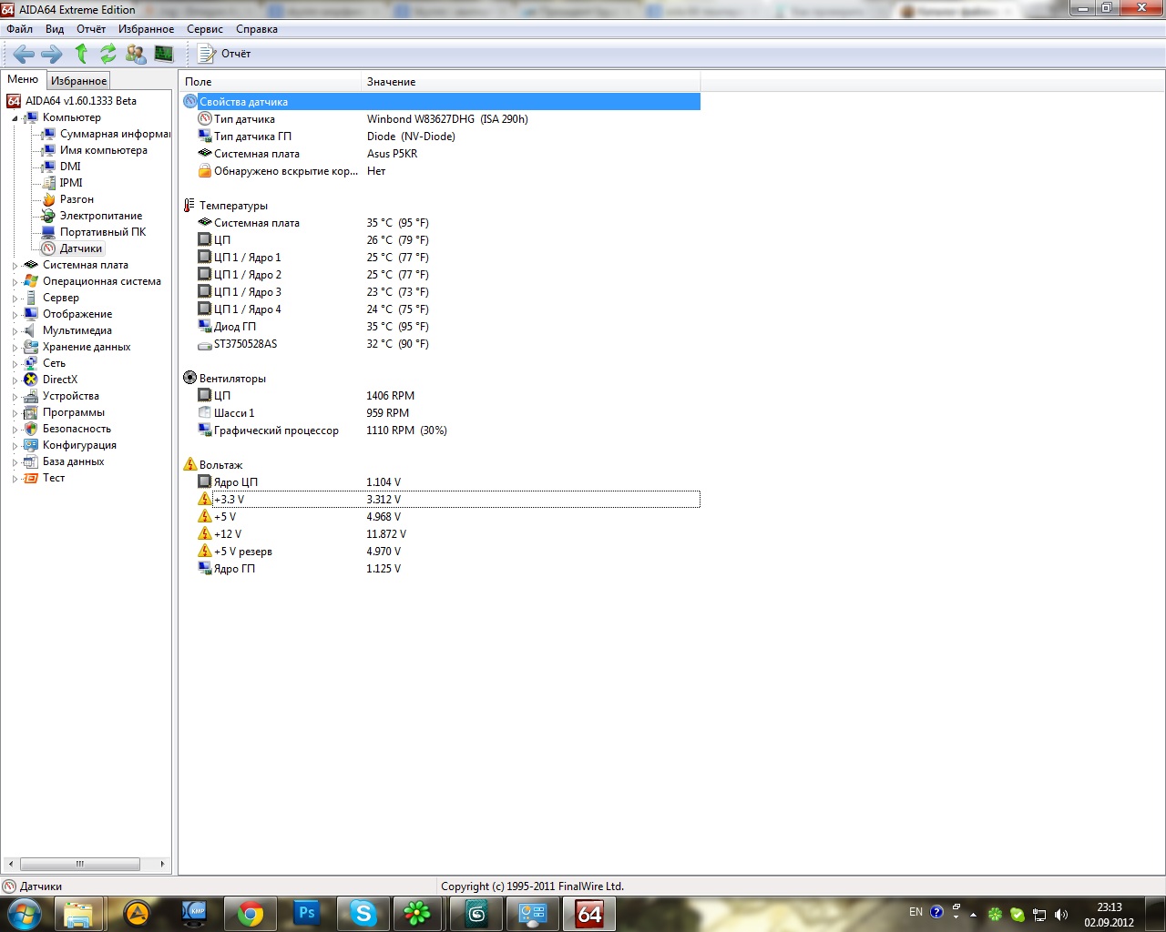Expand the Сервер tree node
Screen dimensions: 1166x932
[x=15, y=299]
